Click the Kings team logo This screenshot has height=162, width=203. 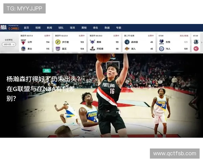tap(58, 49)
